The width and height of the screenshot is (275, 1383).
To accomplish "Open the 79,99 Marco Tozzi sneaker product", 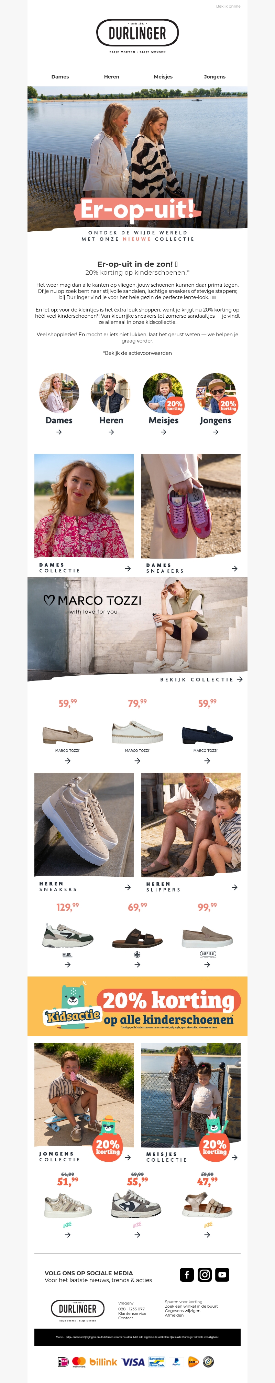I will 137,733.
